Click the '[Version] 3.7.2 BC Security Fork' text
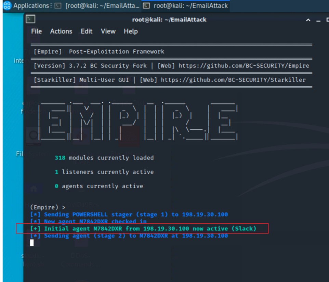 pyautogui.click(x=90, y=66)
